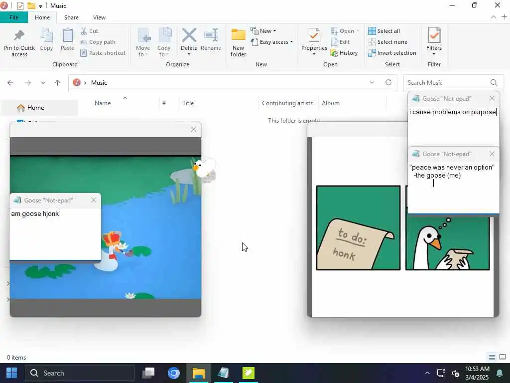Show hidden system tray icons
The height and width of the screenshot is (383, 510).
pos(427,373)
